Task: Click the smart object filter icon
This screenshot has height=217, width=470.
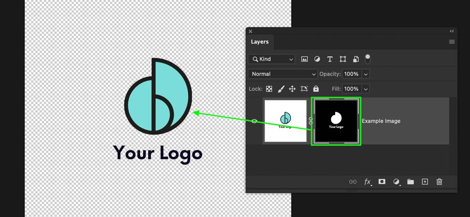Action: pyautogui.click(x=356, y=59)
